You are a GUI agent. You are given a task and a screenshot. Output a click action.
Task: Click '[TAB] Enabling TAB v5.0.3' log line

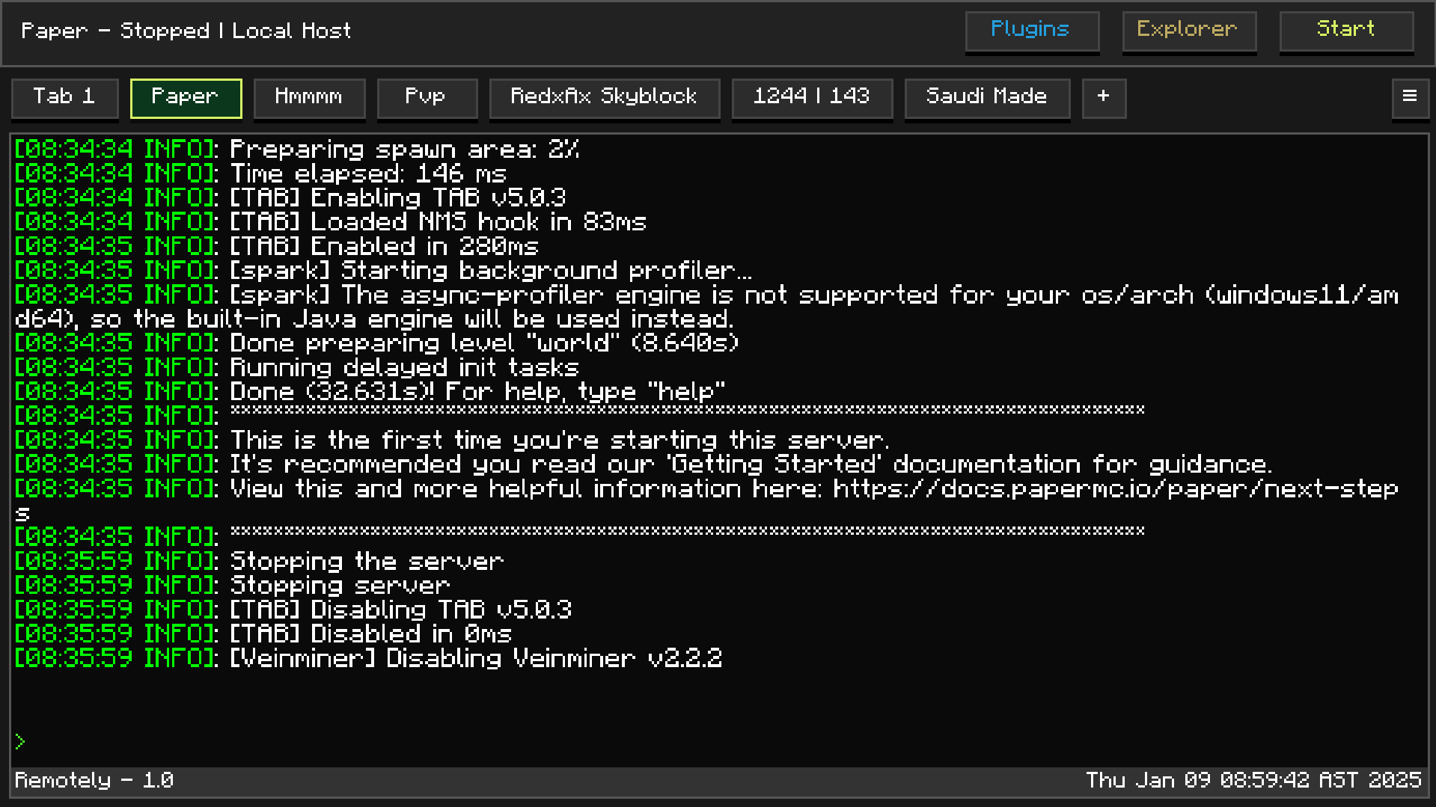click(290, 197)
